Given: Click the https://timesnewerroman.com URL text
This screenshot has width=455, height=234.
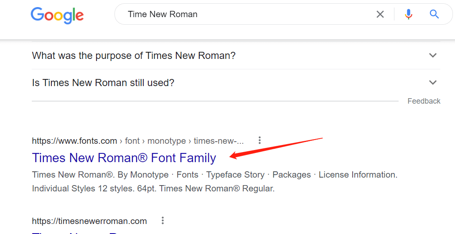Looking at the screenshot, I should [x=89, y=221].
